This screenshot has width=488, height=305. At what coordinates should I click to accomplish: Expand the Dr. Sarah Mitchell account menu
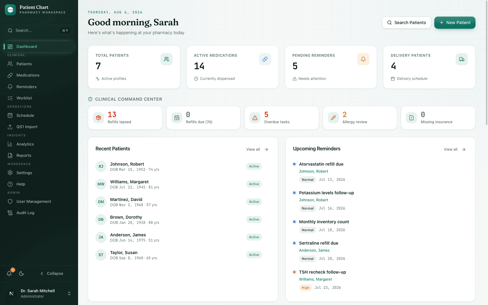pos(39,293)
